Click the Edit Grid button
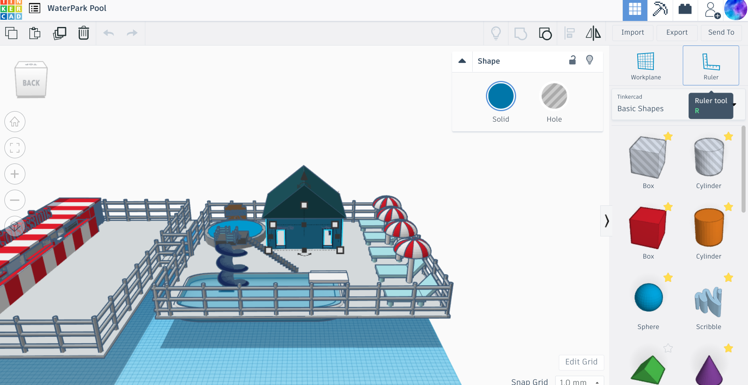Viewport: 748px width, 385px height. [x=581, y=362]
